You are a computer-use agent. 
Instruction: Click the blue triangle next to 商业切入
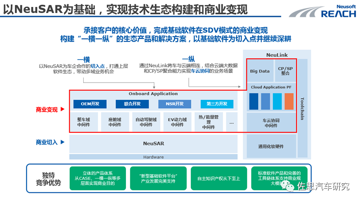pyautogui.click(x=62, y=142)
